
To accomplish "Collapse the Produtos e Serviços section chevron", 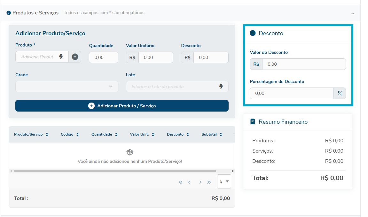I will click(353, 13).
